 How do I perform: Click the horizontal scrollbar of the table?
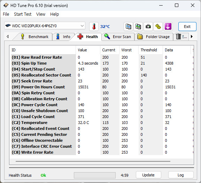93,161
